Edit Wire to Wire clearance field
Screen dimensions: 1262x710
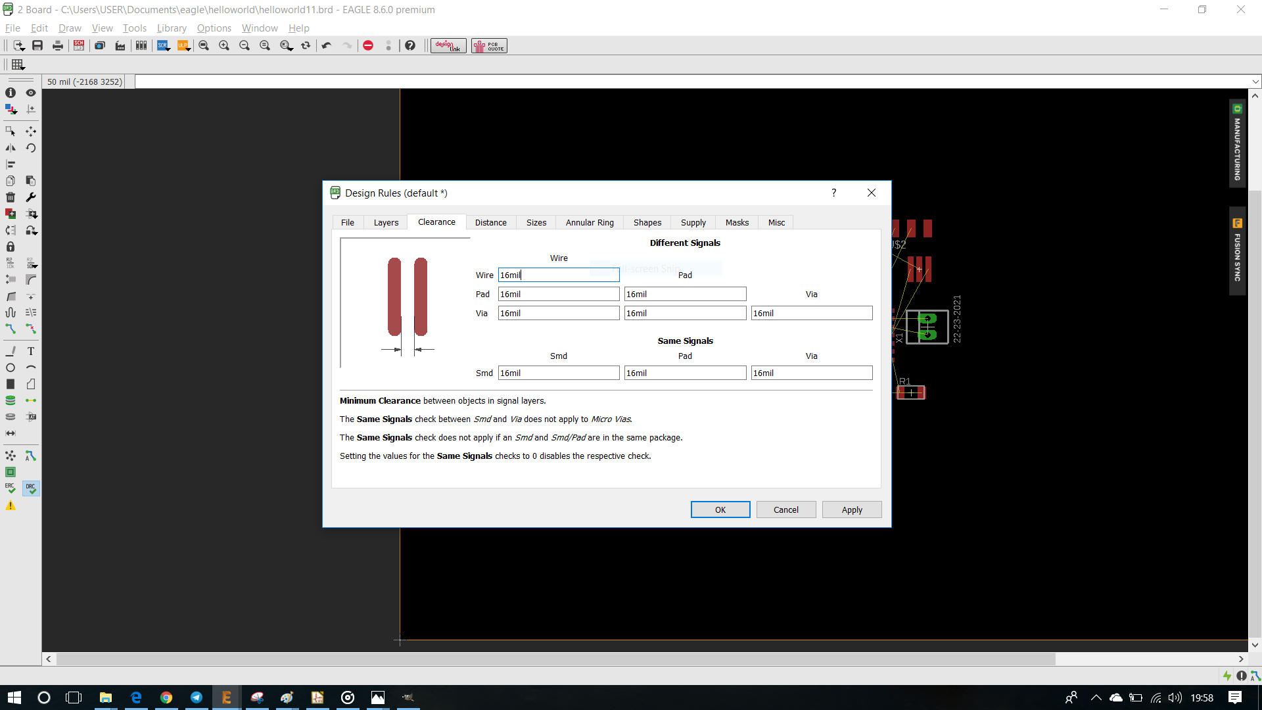557,275
